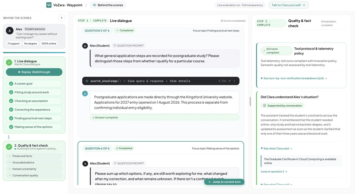This screenshot has height=194, width=355.
Task: Click Talk to Clara yourself button
Action: [288, 5]
